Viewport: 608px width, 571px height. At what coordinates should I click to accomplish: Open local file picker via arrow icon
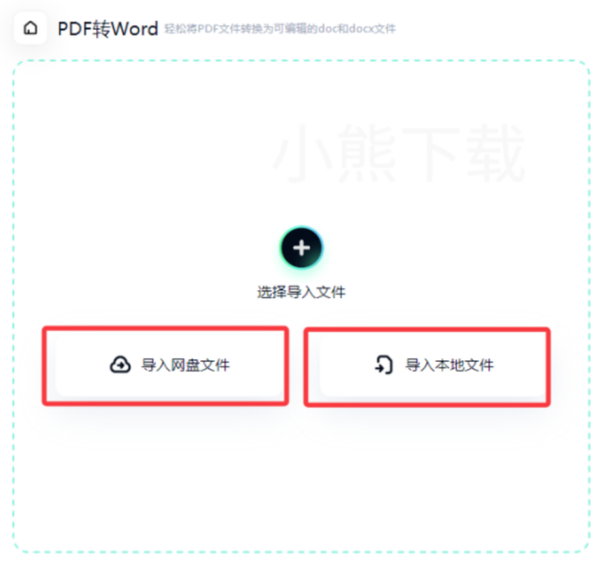point(384,365)
